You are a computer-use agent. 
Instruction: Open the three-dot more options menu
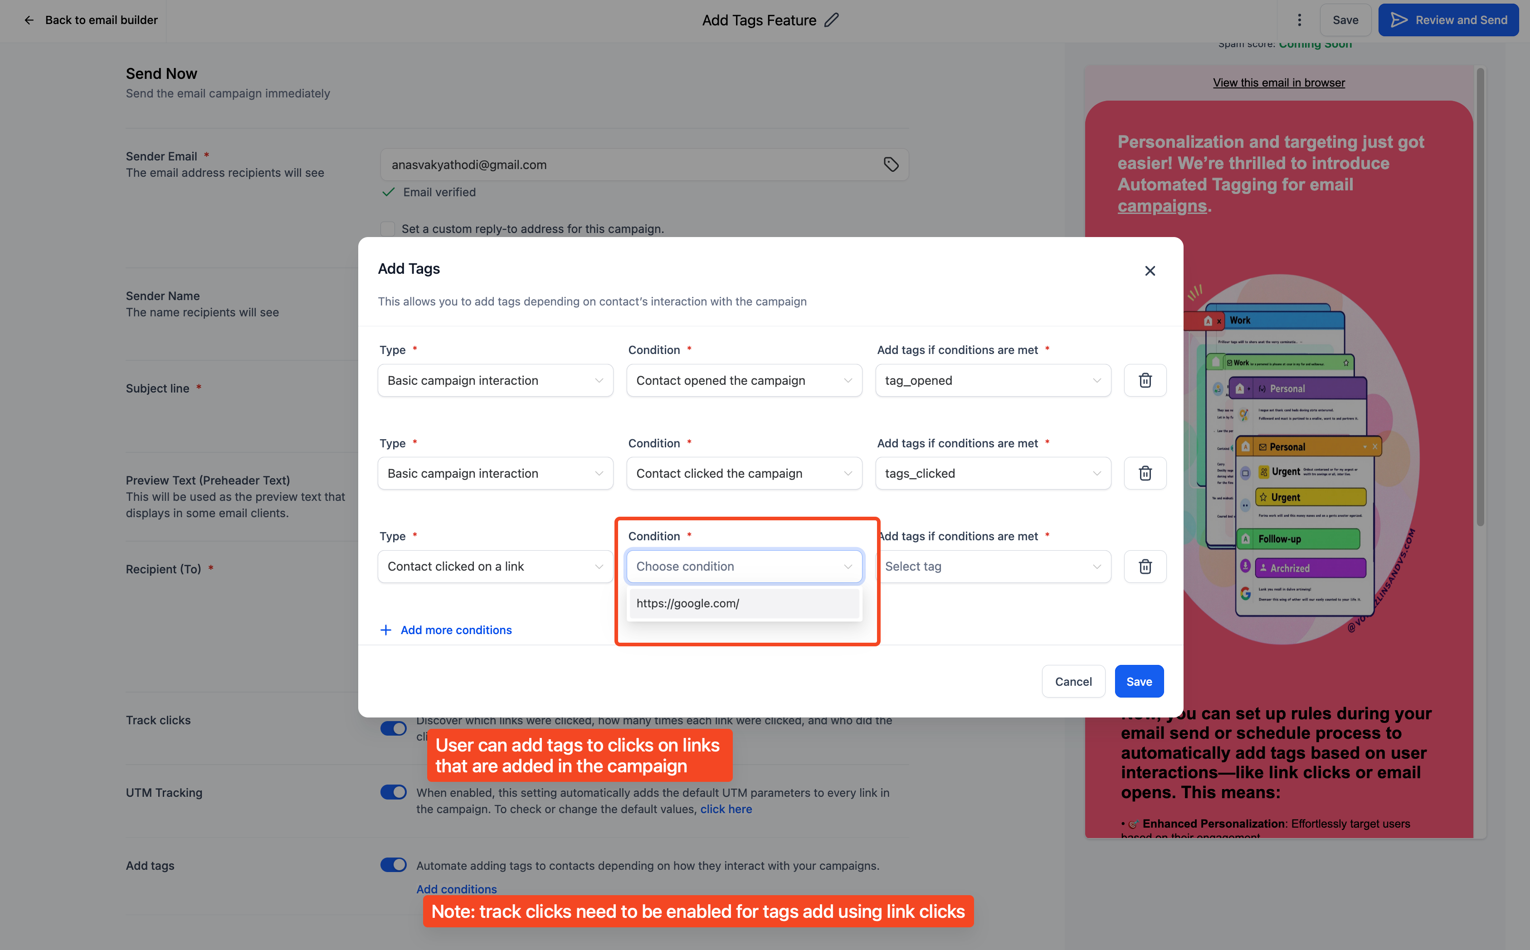coord(1299,20)
